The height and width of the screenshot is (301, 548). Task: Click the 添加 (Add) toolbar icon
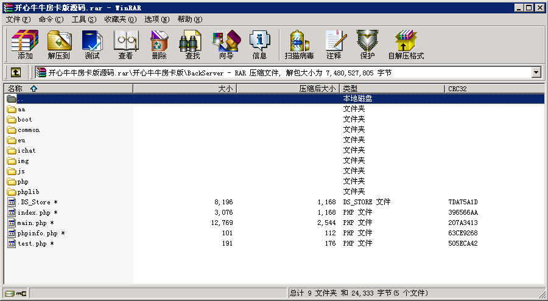tap(25, 44)
